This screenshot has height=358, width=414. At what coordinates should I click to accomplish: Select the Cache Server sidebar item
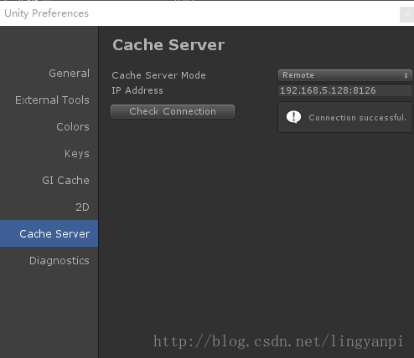click(x=49, y=233)
